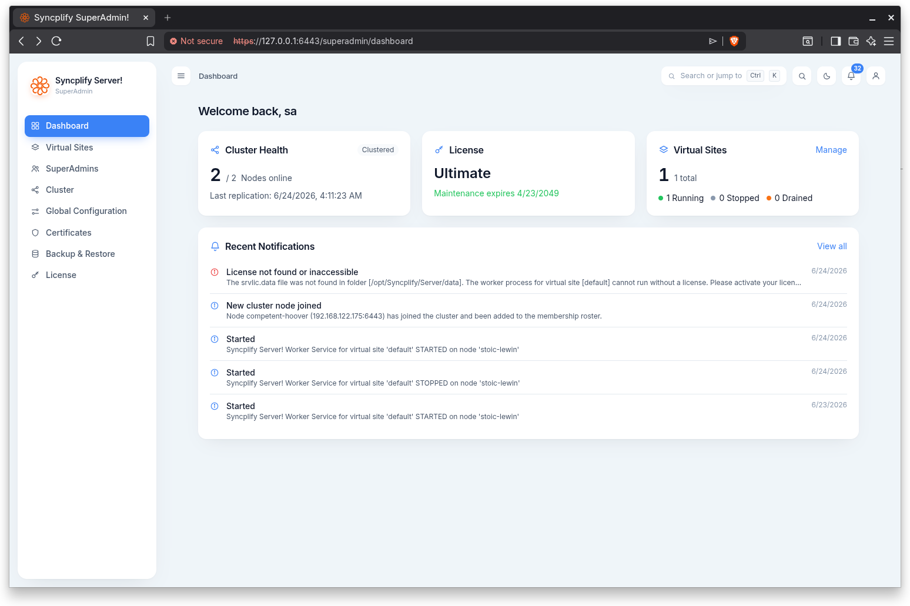Go to Virtual Sites in sidebar

pos(87,148)
